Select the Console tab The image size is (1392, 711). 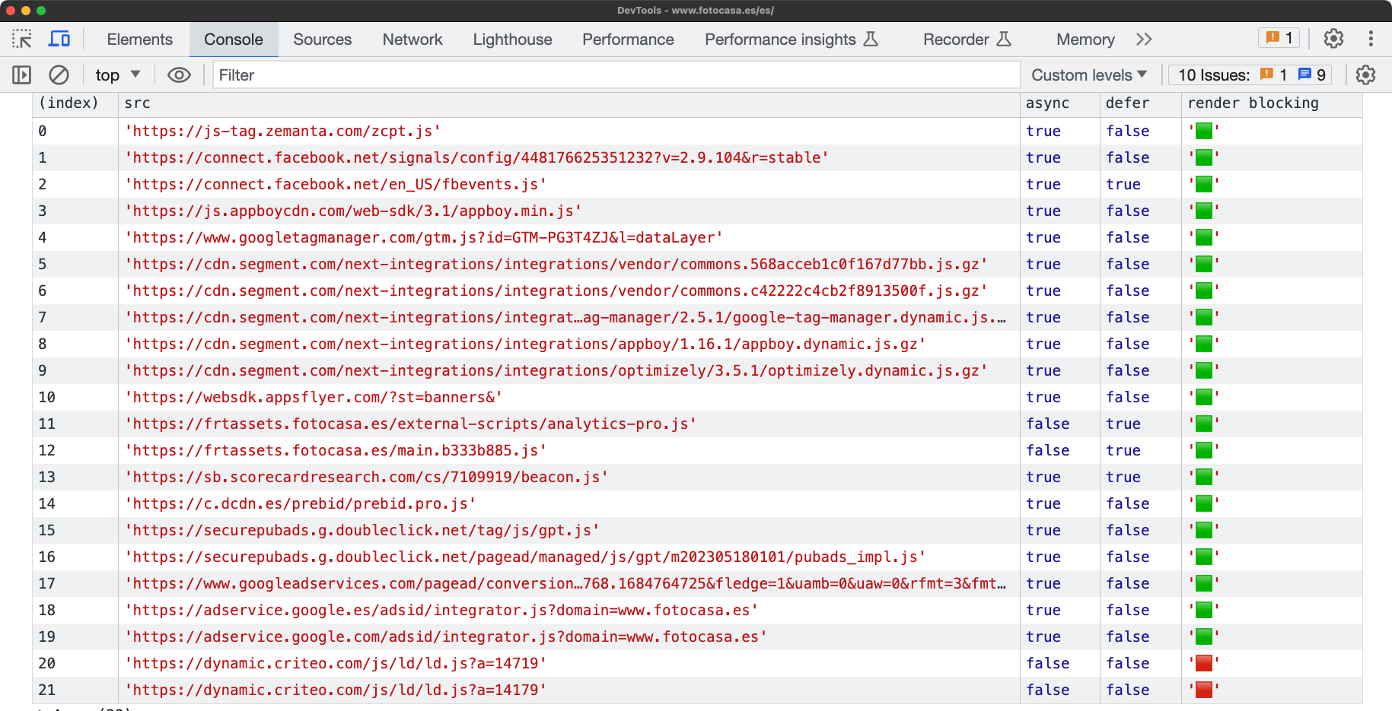(234, 39)
